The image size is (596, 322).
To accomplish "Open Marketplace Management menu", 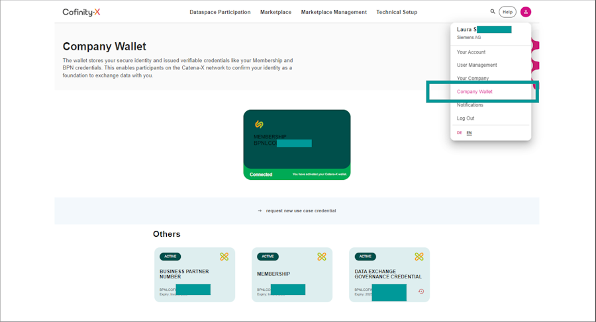I will [334, 12].
